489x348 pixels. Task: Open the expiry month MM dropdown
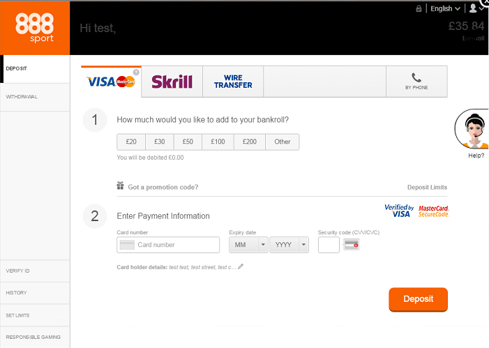click(x=248, y=245)
